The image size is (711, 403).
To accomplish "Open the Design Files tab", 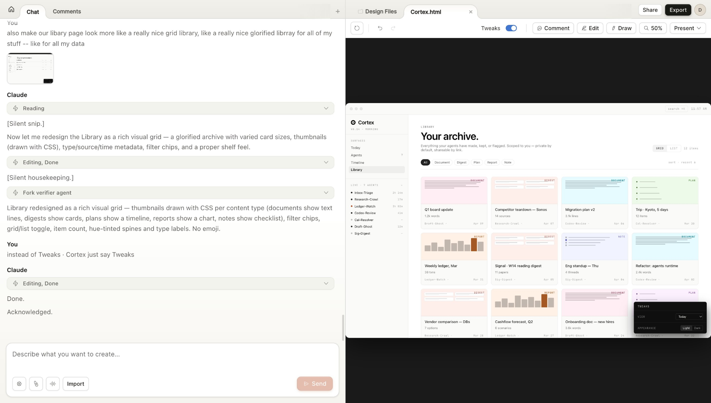I will pos(377,11).
